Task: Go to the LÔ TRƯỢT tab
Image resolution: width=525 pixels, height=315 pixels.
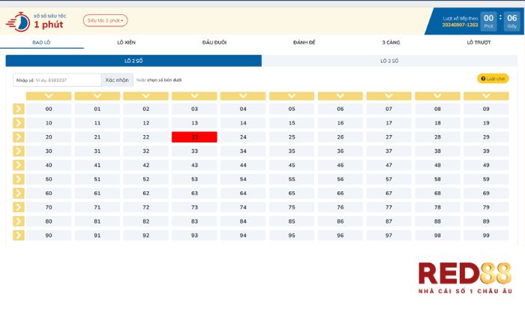Action: (x=478, y=42)
